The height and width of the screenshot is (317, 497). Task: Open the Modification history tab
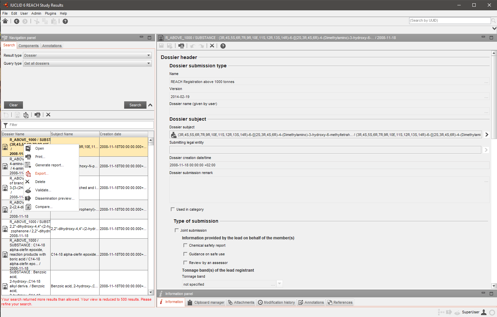276,302
